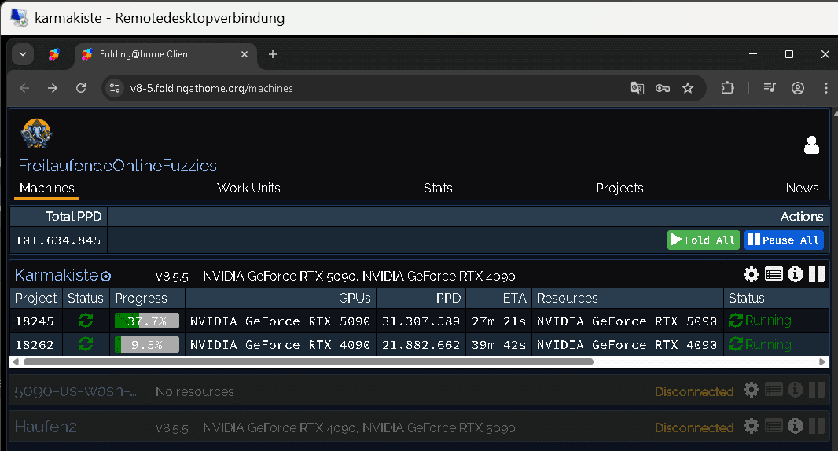
Task: Open the 5090-us-wash machine link
Action: point(75,391)
